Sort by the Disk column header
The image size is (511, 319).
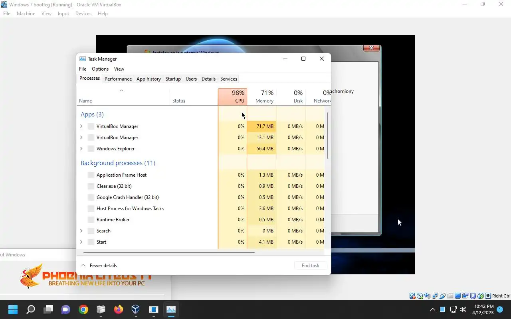tap(291, 97)
